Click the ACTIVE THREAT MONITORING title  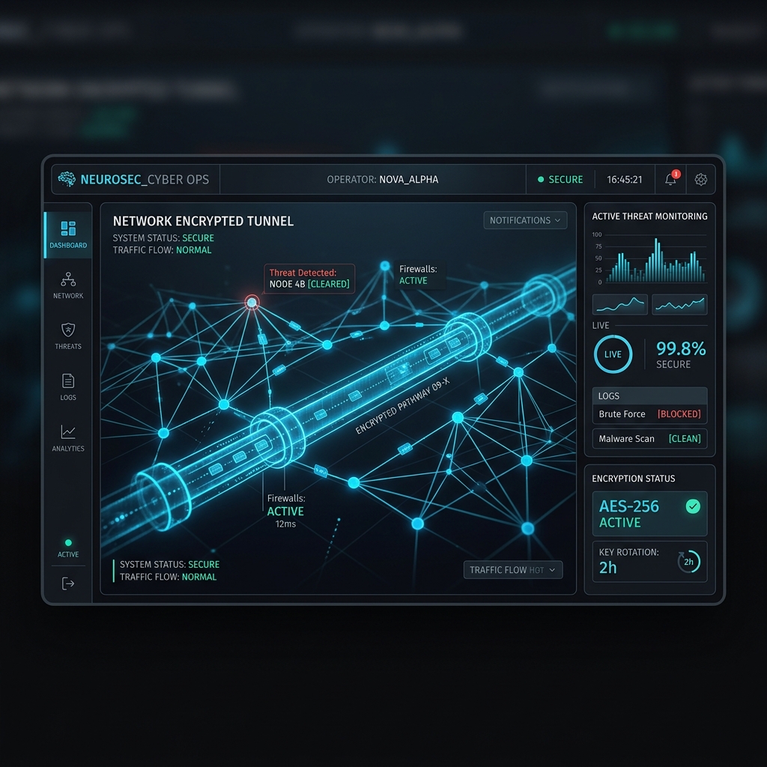649,216
